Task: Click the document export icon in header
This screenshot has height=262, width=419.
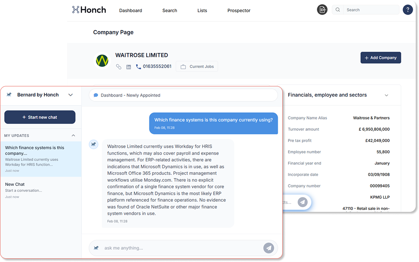Action: point(322,10)
